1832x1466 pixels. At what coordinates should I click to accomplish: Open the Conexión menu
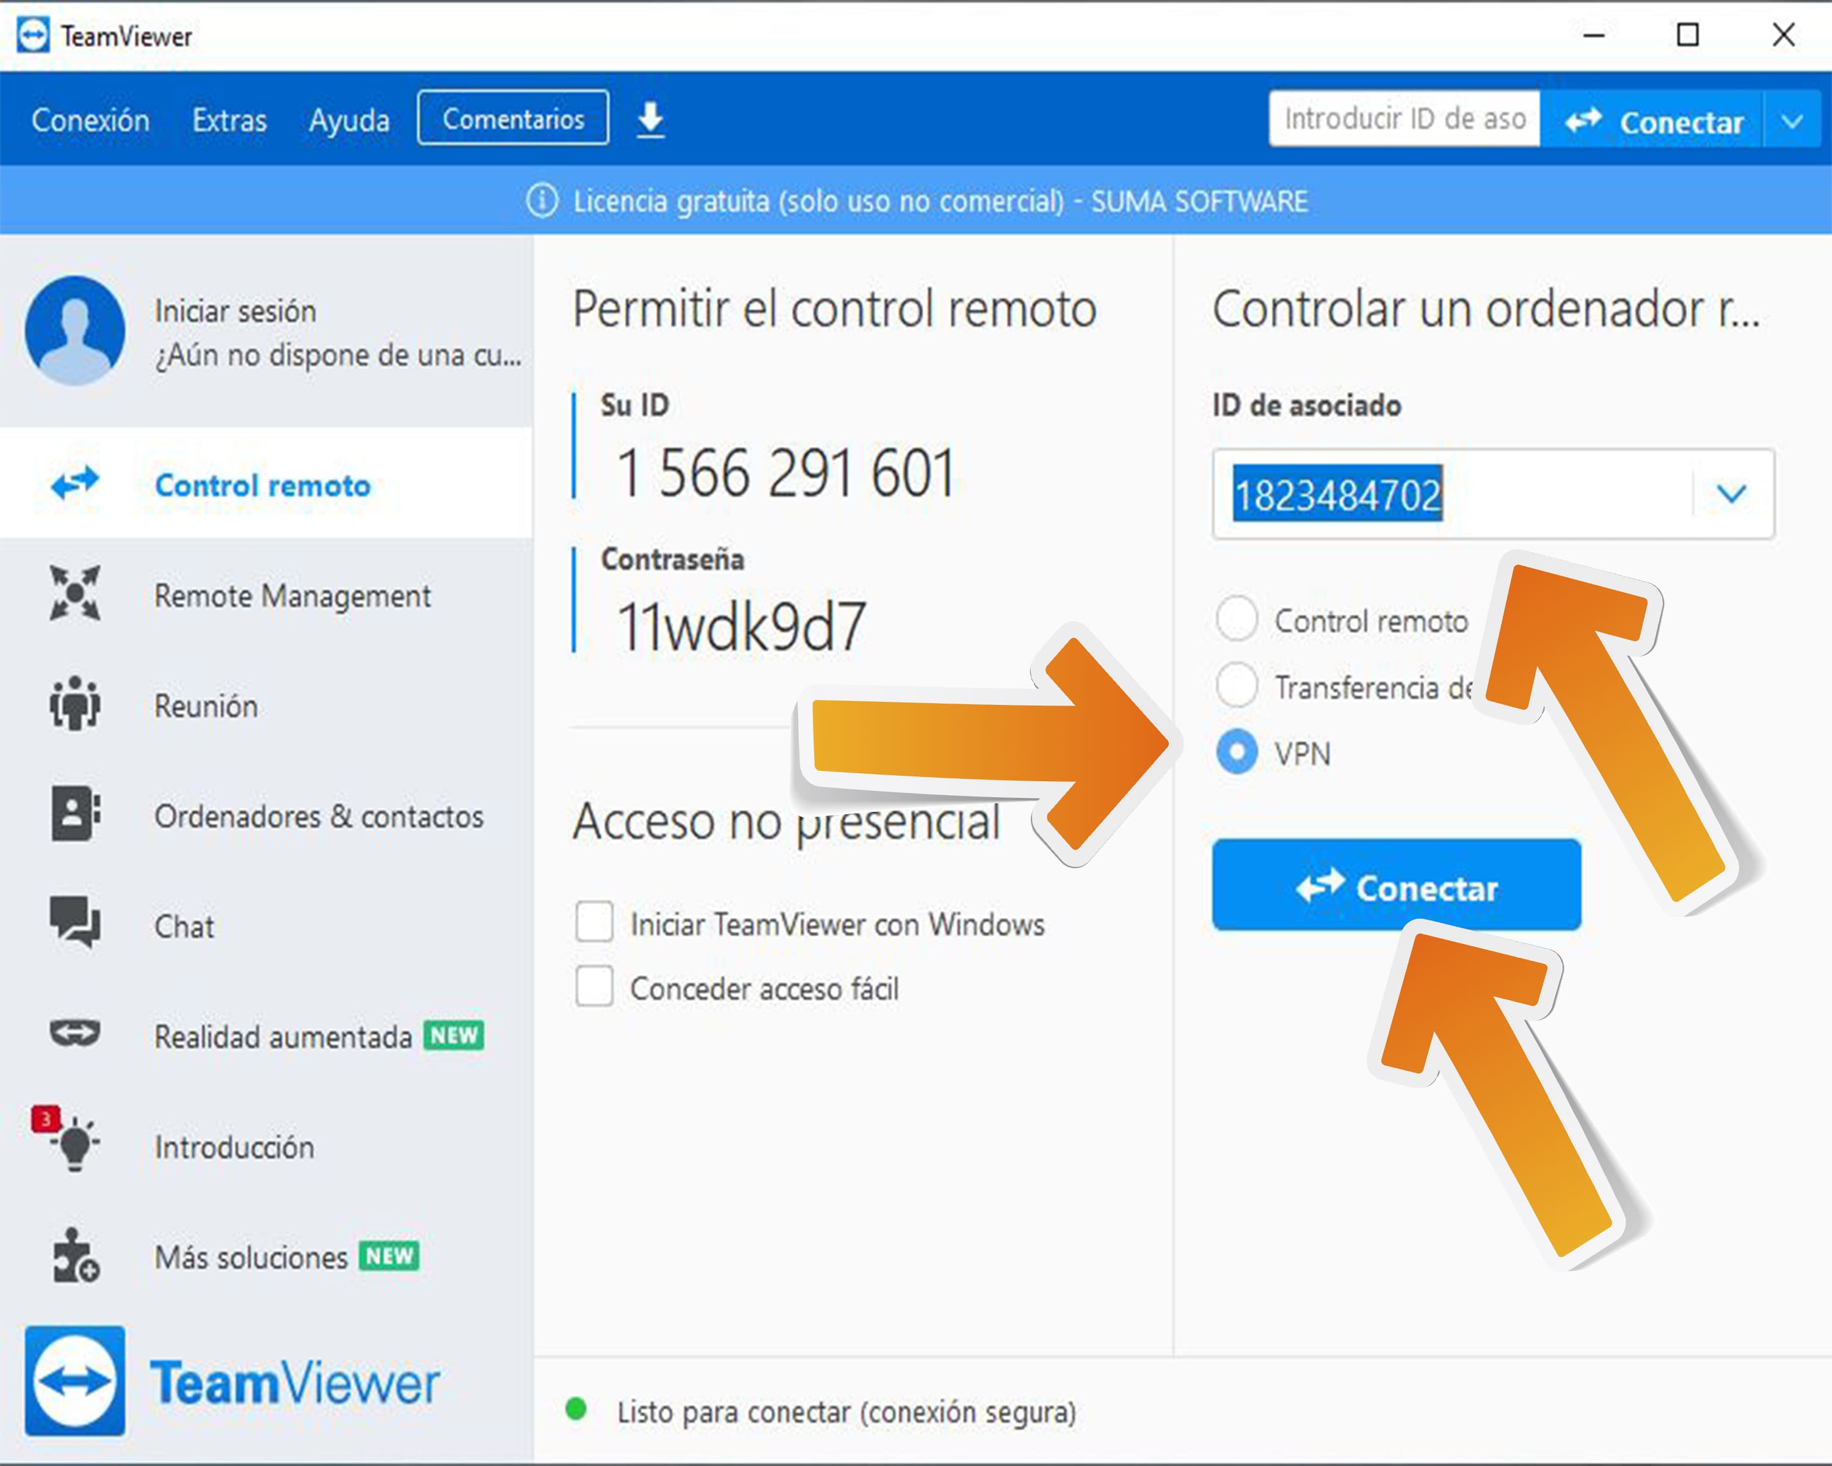(x=90, y=120)
